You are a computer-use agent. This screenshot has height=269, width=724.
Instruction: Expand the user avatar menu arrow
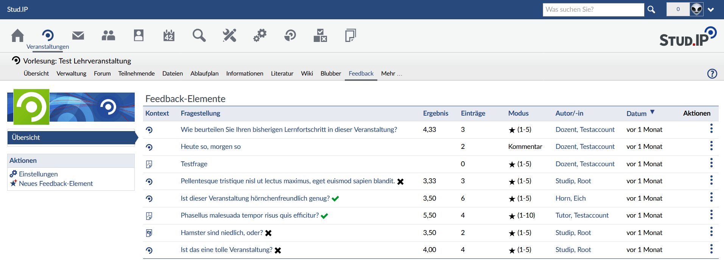coord(711,10)
